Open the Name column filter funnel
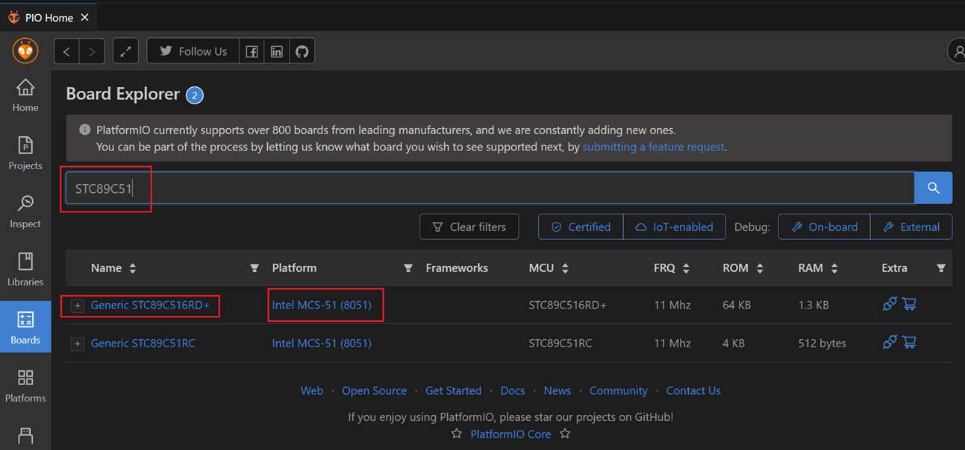The height and width of the screenshot is (450, 965). click(254, 268)
